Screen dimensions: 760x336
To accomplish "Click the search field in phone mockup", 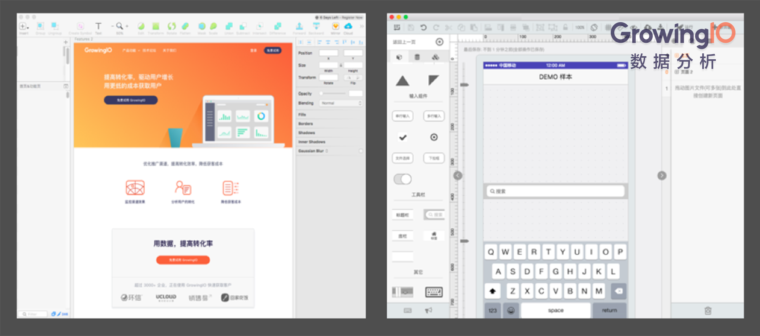I will coord(555,191).
